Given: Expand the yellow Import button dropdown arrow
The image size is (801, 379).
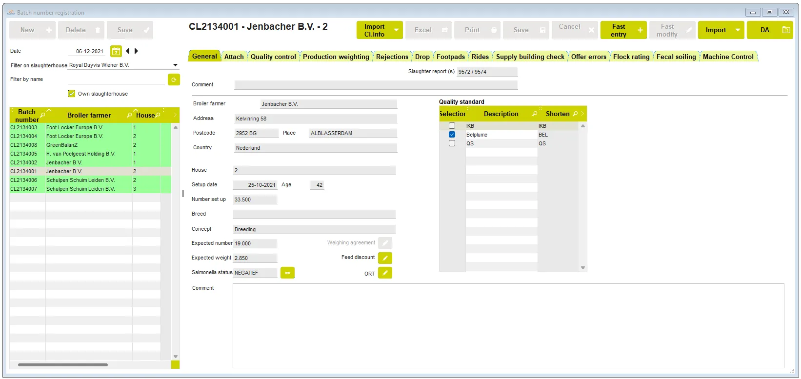Looking at the screenshot, I should [738, 30].
